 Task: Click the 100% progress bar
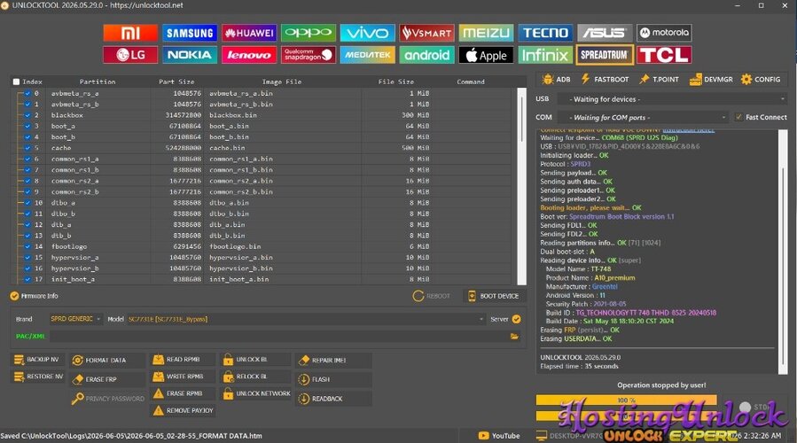626,400
